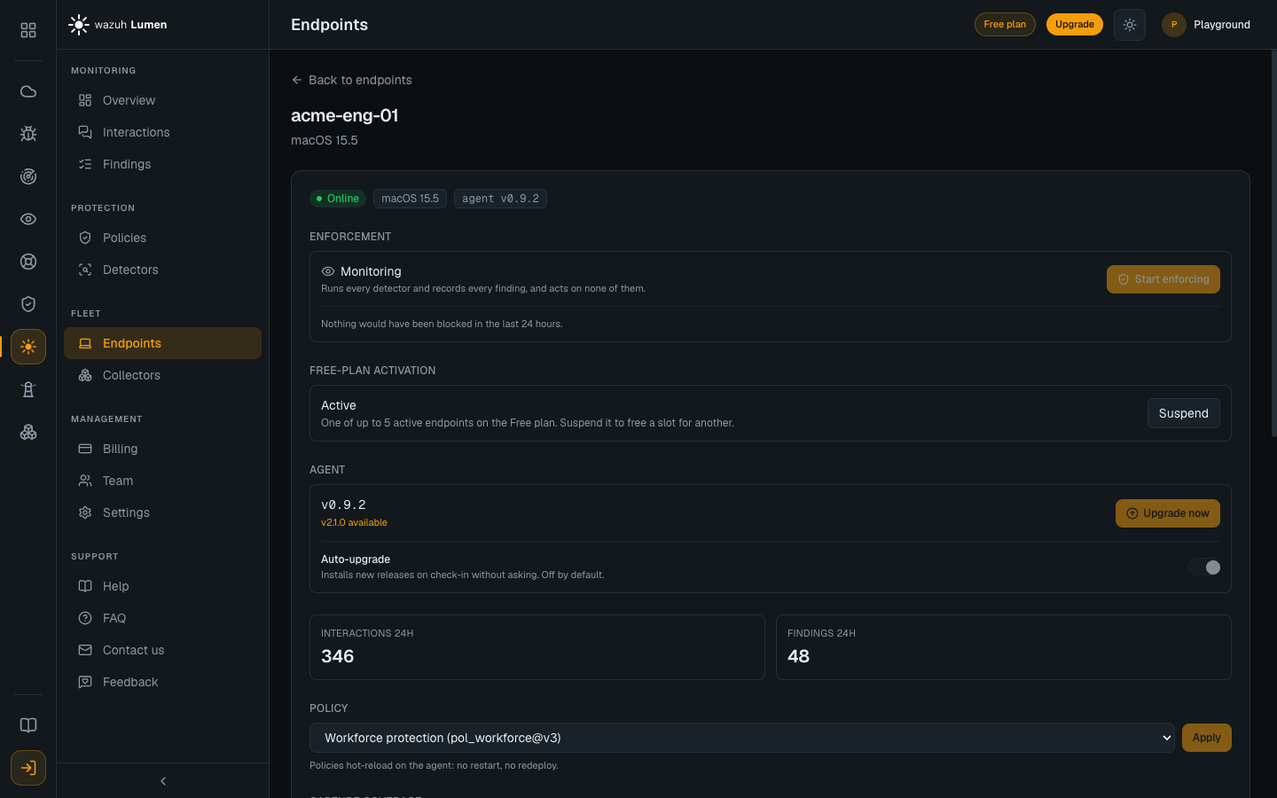Click the bug icon in left rail
This screenshot has height=798, width=1277.
click(x=28, y=134)
